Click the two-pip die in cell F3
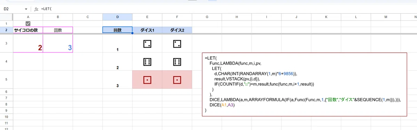The image size is (417, 130). [177, 44]
